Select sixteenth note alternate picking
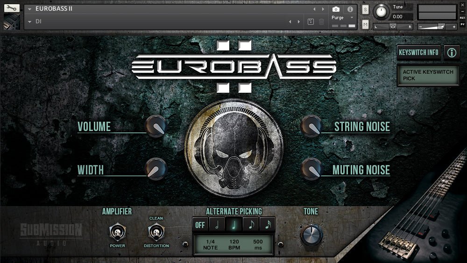467x263 pixels. pos(267,225)
